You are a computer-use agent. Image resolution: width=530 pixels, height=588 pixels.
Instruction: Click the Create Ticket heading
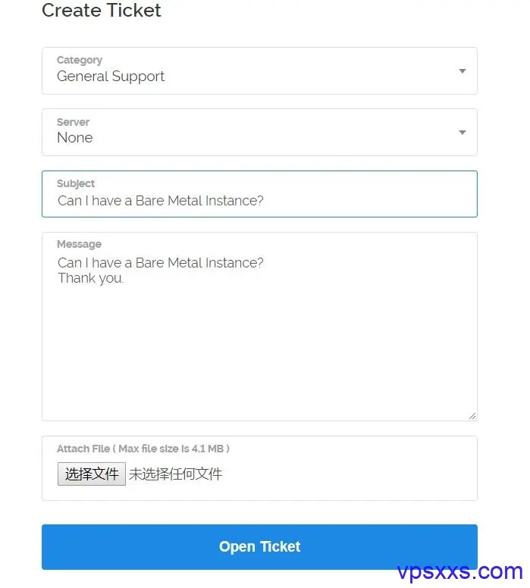(x=102, y=10)
